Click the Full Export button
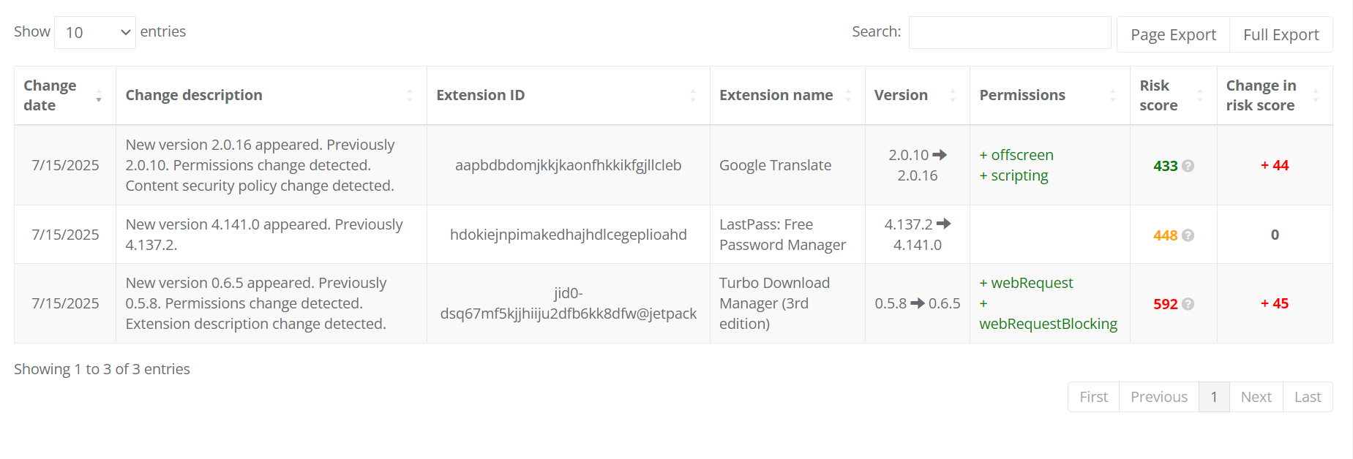The width and height of the screenshot is (1353, 459). point(1281,35)
